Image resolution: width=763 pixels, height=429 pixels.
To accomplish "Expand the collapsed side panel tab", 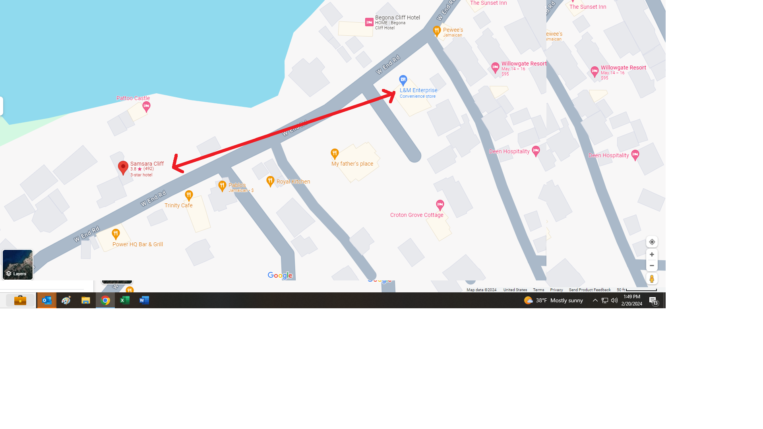I will coord(1,106).
